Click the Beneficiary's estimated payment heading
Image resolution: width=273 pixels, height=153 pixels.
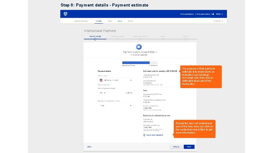point(156,116)
